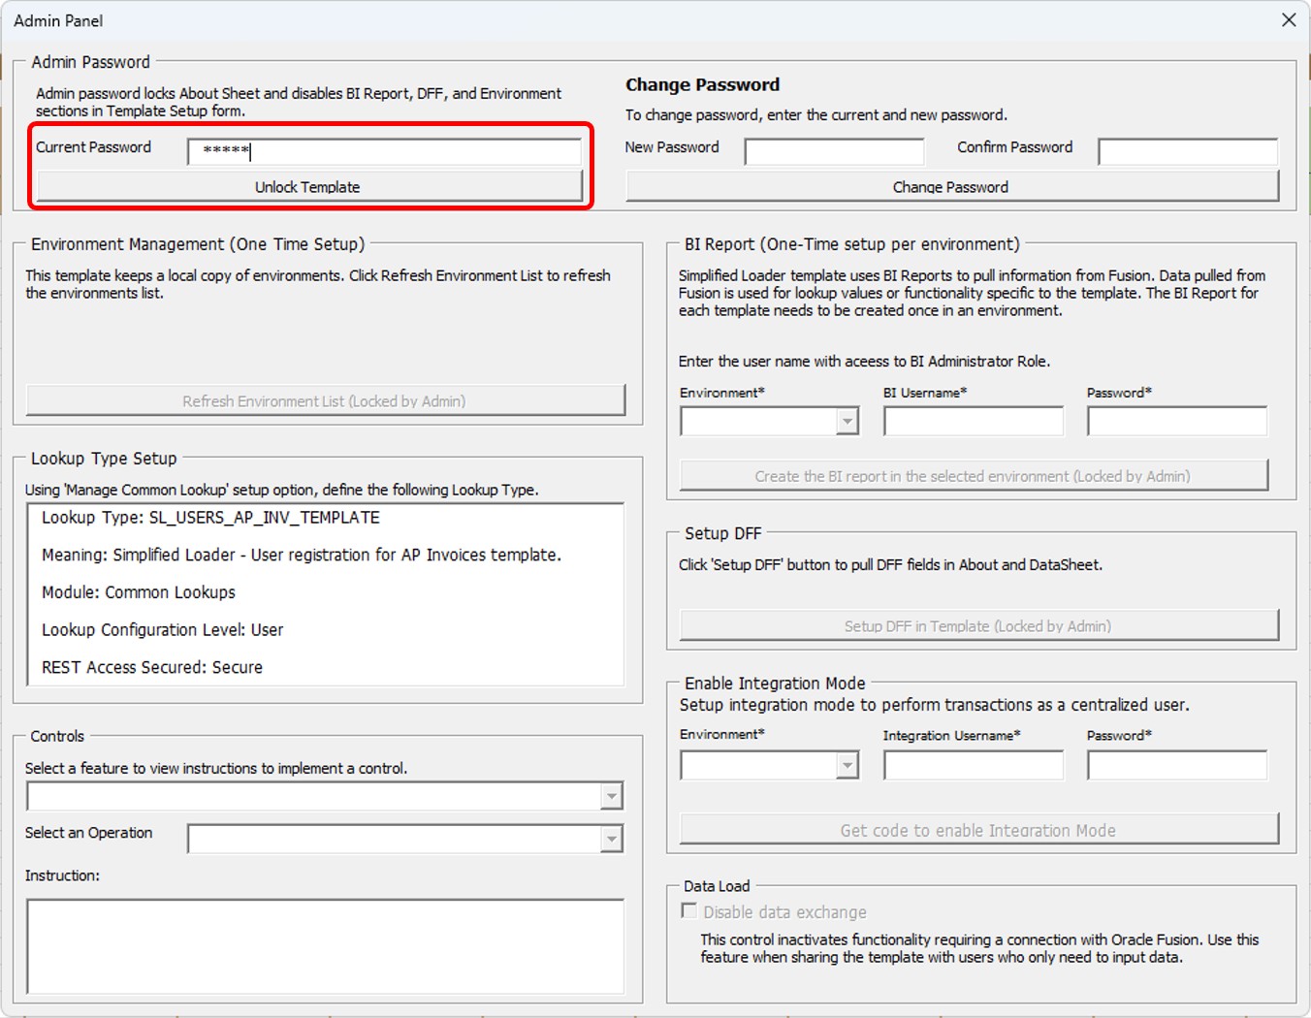Click the Confirm Password input field
Image resolution: width=1311 pixels, height=1018 pixels.
(1187, 151)
